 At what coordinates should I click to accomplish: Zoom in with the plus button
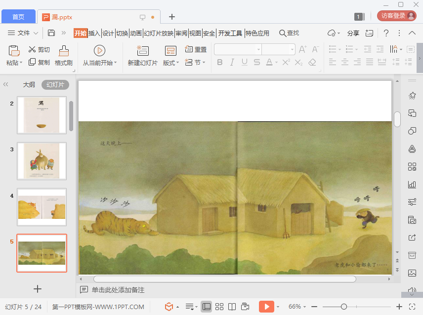pos(399,307)
